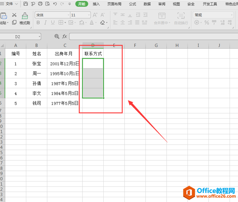Click the bottom align icon
The height and width of the screenshot is (202, 238).
pyautogui.click(x=130, y=15)
